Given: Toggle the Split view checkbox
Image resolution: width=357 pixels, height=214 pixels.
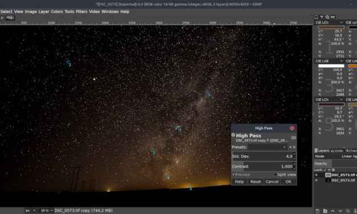Looking at the screenshot, I should pos(285,175).
